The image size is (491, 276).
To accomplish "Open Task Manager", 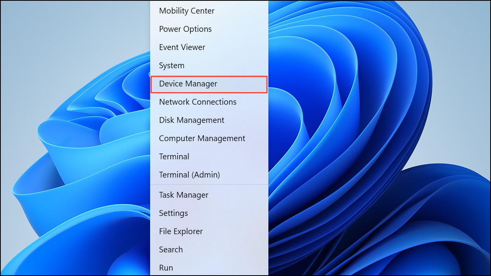I will pos(209,195).
